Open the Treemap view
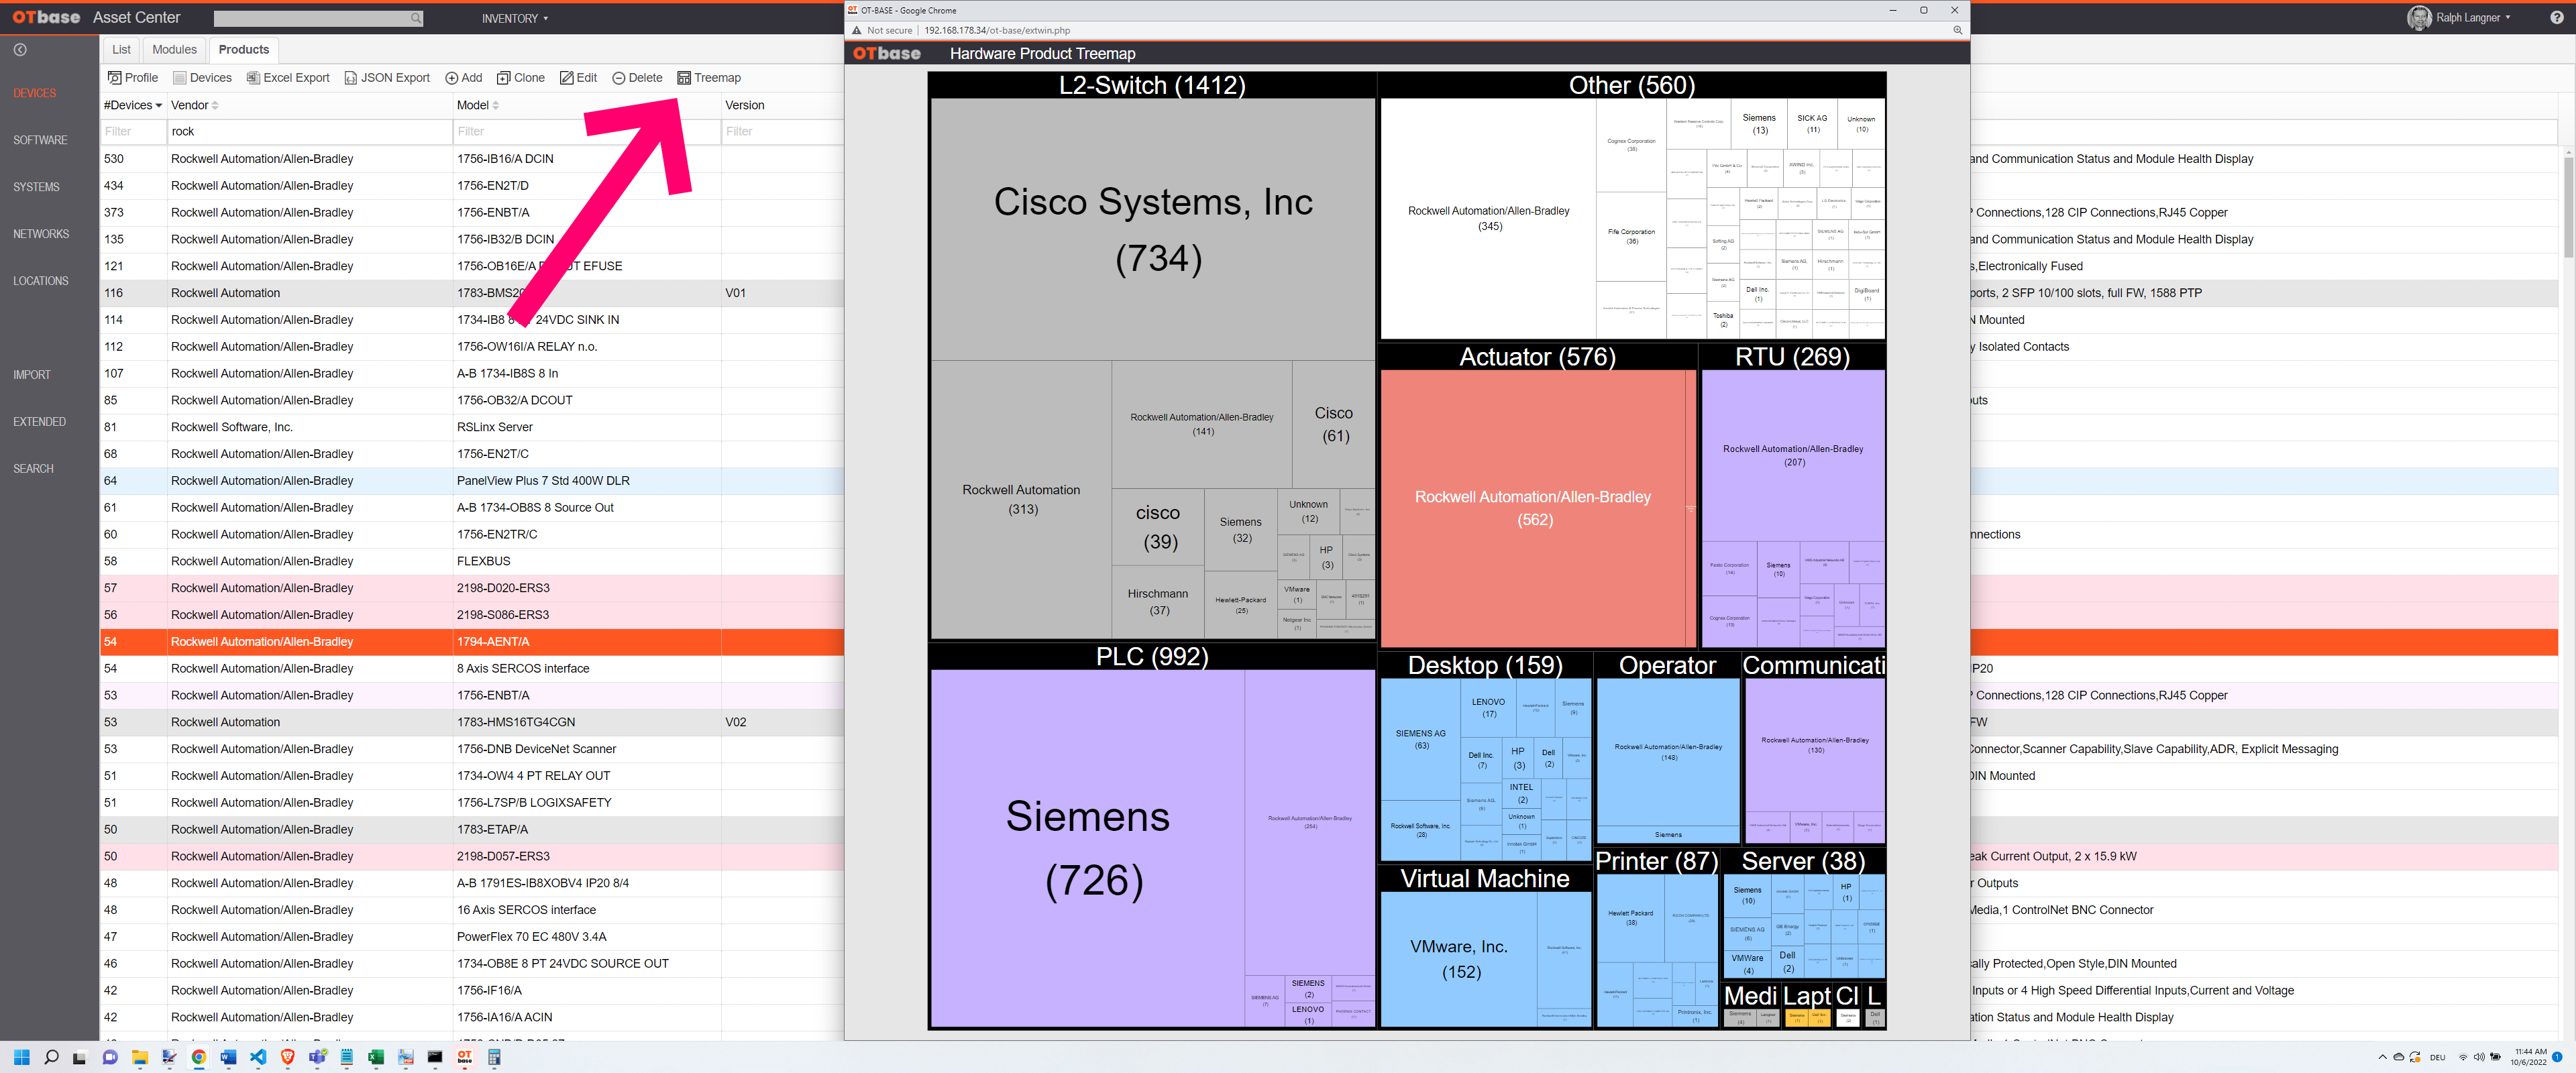This screenshot has height=1073, width=2576. coord(709,78)
